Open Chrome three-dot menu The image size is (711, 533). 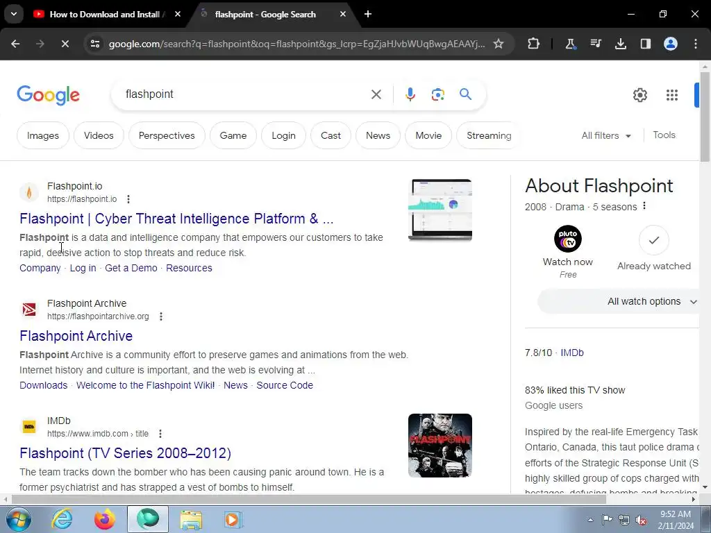click(696, 44)
